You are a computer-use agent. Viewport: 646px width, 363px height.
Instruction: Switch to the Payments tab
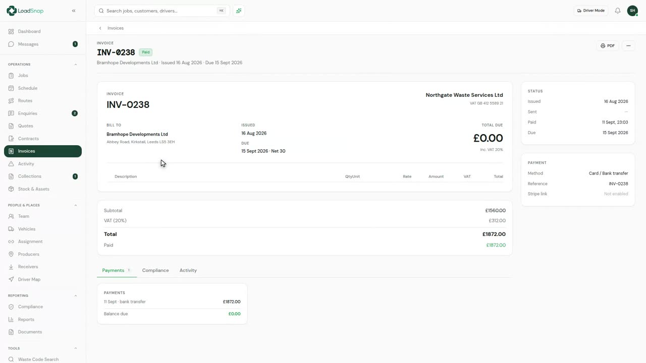point(117,270)
